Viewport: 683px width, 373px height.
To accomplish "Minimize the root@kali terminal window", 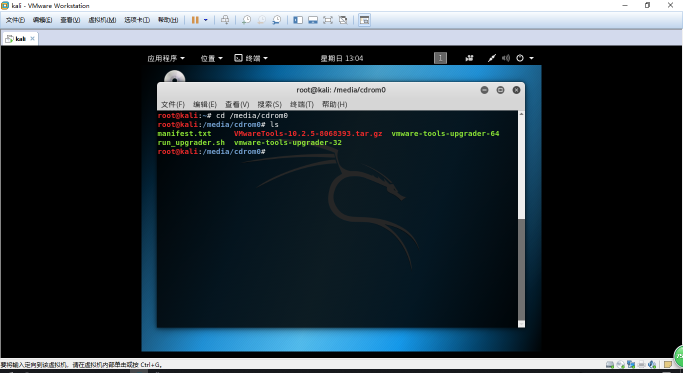I will (x=484, y=90).
